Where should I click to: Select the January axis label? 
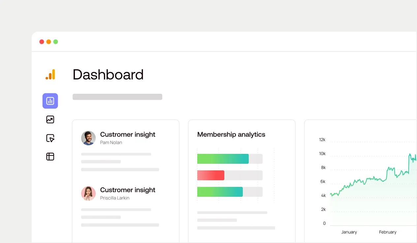[x=349, y=232]
